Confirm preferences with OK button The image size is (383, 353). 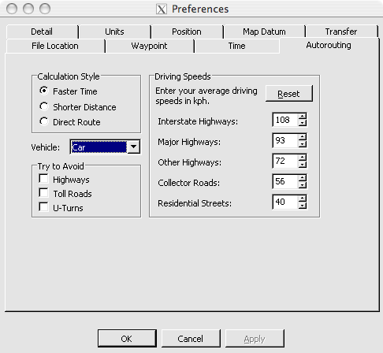pyautogui.click(x=127, y=339)
